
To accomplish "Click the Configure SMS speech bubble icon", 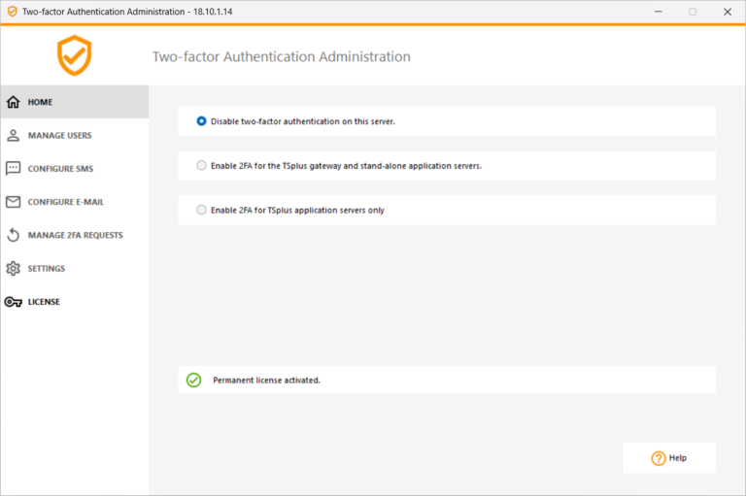I will tap(14, 168).
